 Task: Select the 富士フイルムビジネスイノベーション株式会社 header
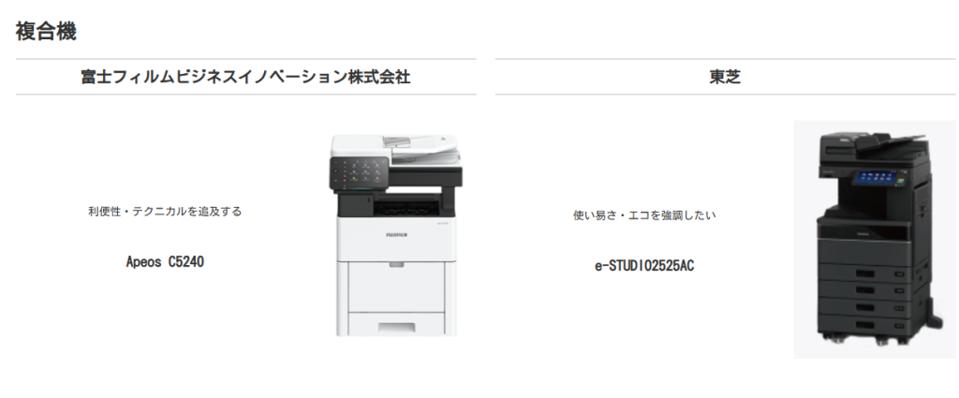tap(245, 77)
